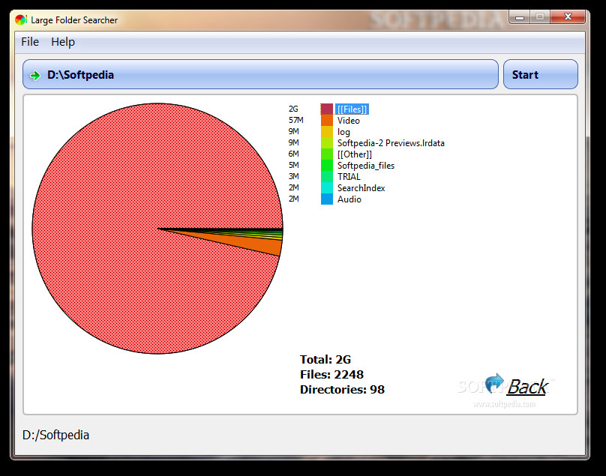This screenshot has height=476, width=606.
Task: Select the [[Files]] legend entry
Action: click(x=352, y=109)
